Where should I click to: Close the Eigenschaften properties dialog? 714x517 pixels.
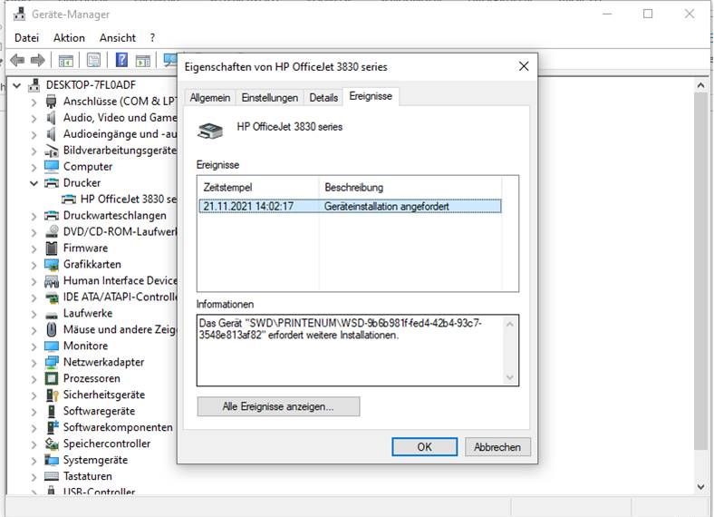point(524,66)
